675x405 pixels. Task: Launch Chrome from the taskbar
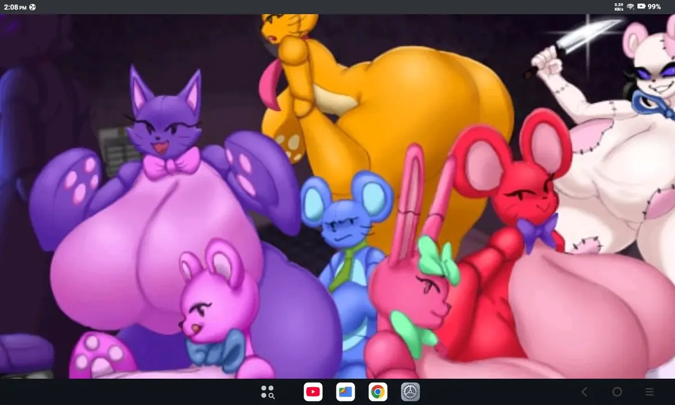coord(378,391)
